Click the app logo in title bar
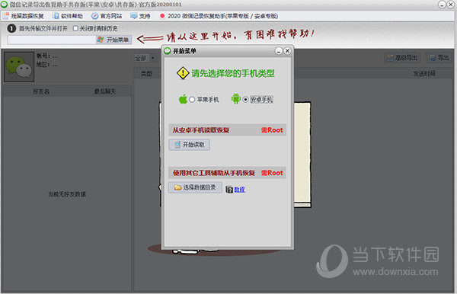 tap(4, 5)
